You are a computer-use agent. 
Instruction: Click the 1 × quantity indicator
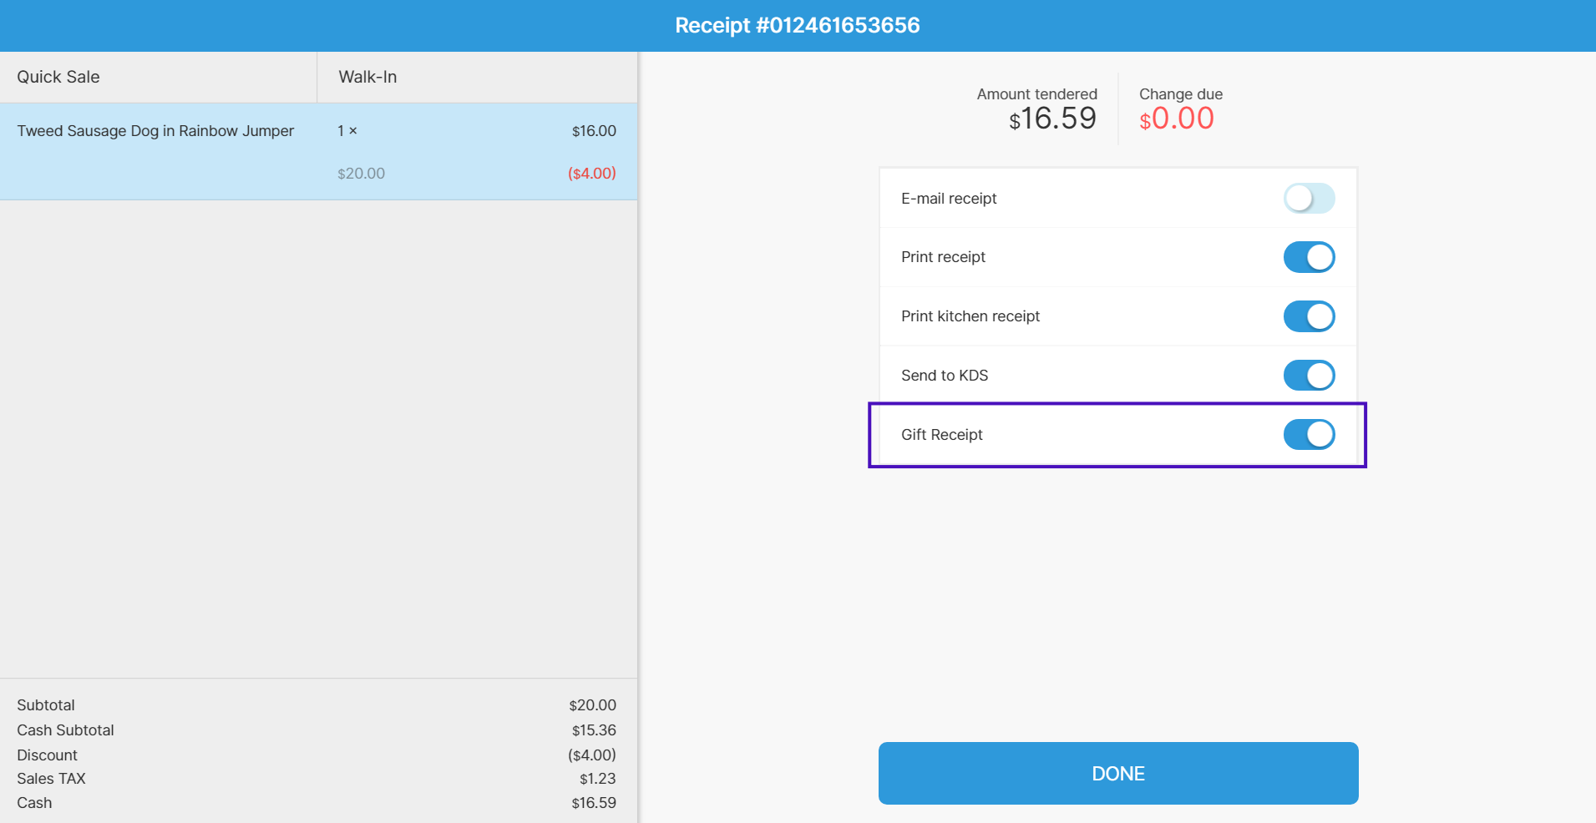347,131
